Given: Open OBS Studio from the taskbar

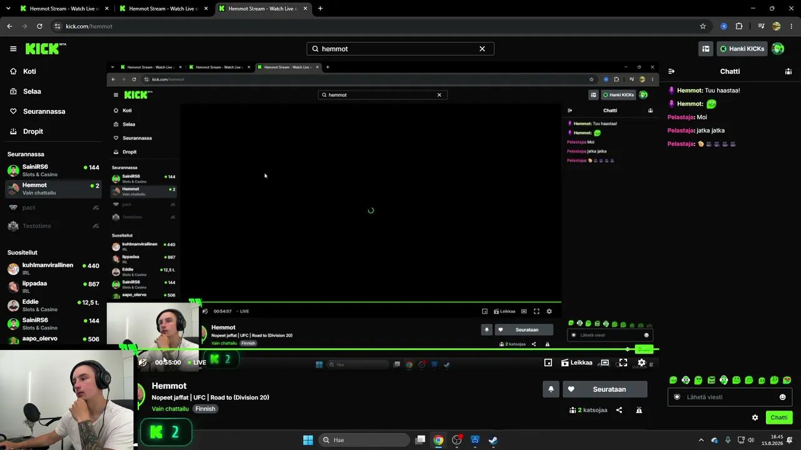Looking at the screenshot, I should 457,440.
